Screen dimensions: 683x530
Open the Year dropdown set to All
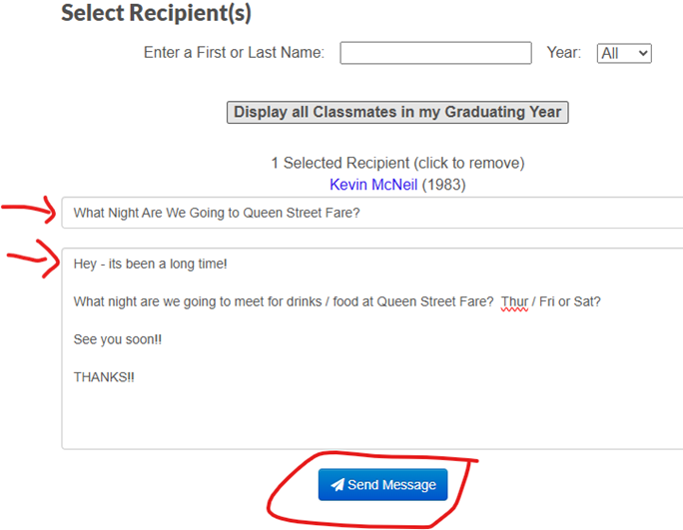coord(624,54)
